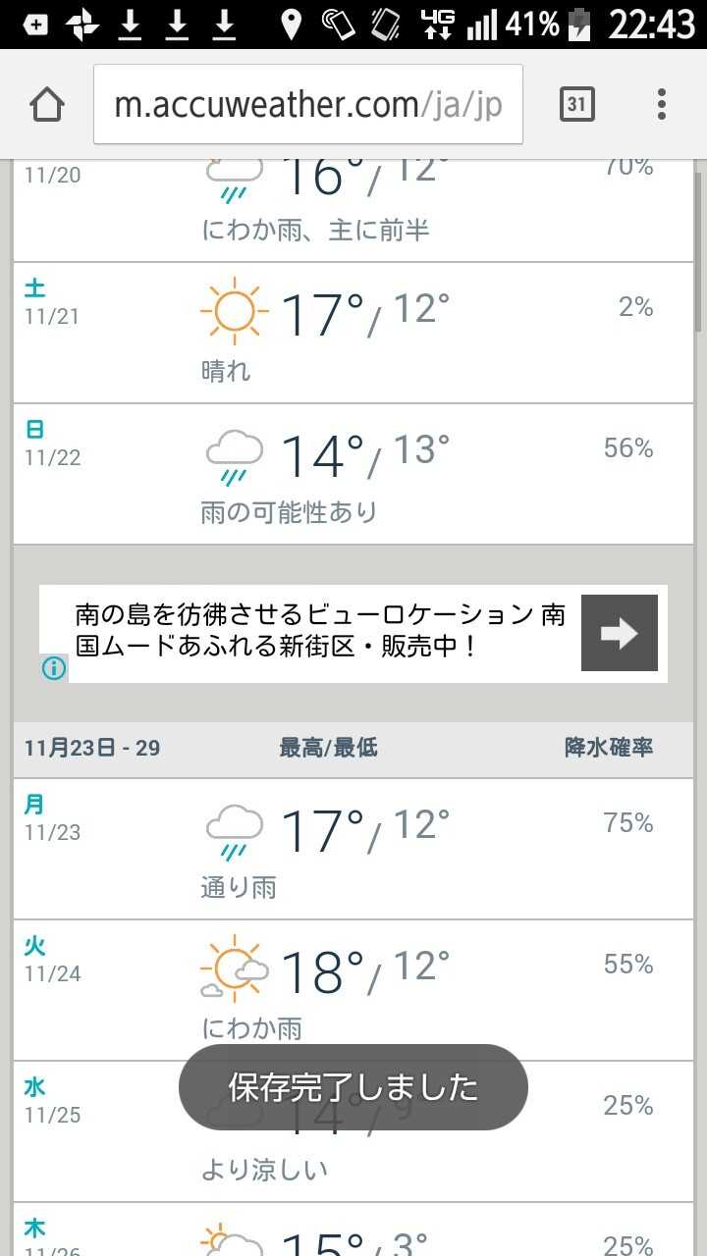This screenshot has width=707, height=1256.
Task: Tap the first download icon in status bar
Action: [131, 24]
